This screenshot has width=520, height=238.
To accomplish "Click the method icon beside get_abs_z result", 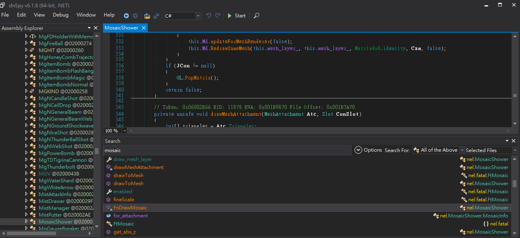I will click(109, 232).
